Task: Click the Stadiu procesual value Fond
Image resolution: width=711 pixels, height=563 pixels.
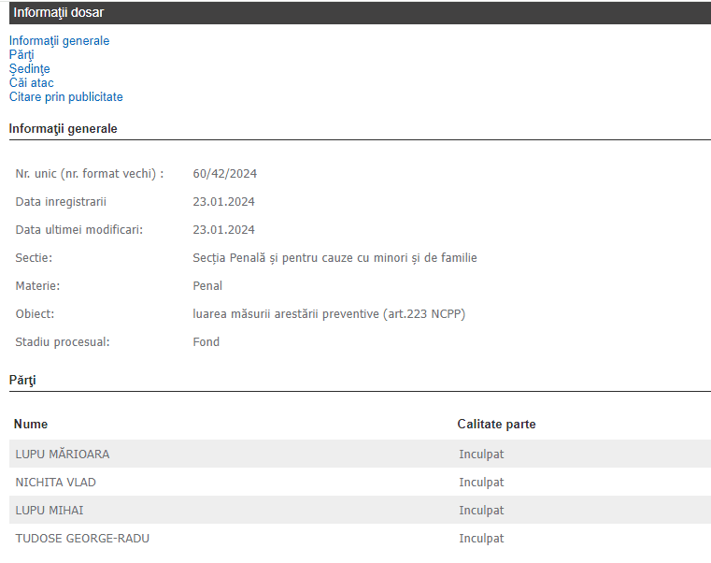Action: click(x=206, y=342)
